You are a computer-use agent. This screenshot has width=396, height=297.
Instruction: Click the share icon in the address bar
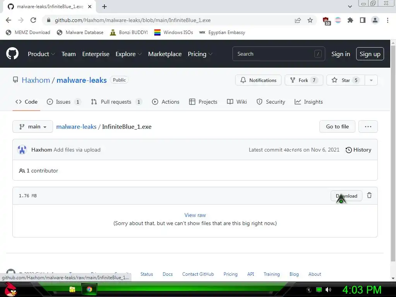coord(298,20)
